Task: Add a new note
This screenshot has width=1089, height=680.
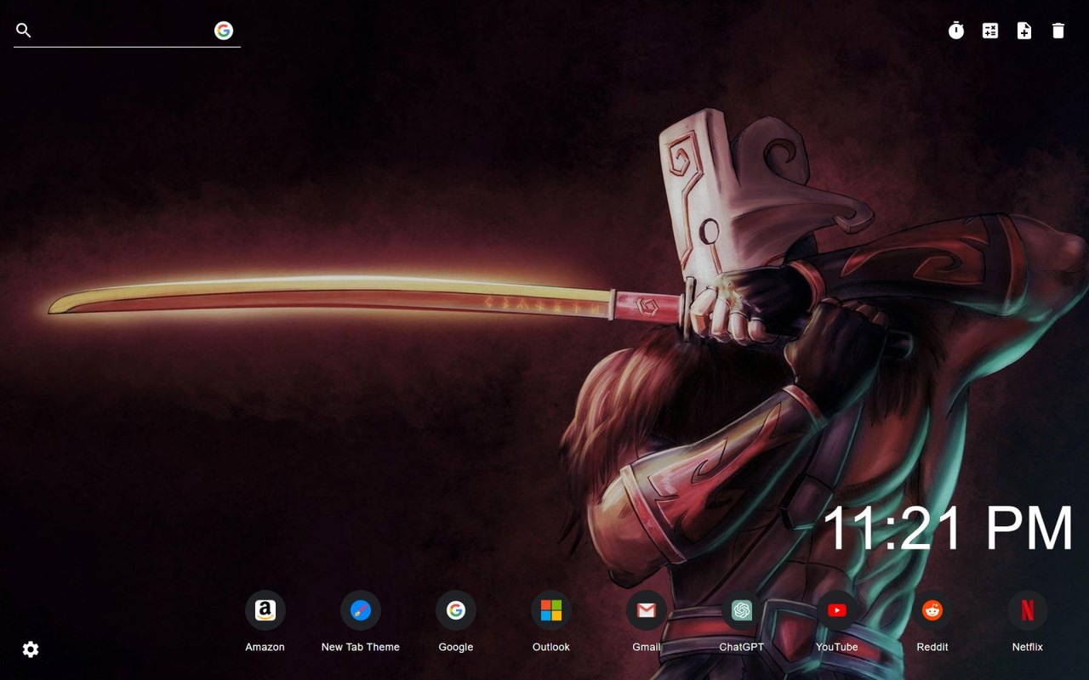Action: coord(1024,31)
